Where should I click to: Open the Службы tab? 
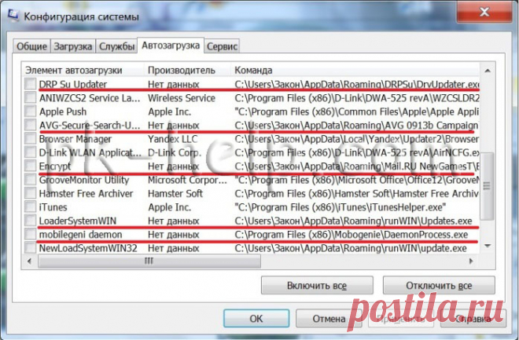pos(116,46)
